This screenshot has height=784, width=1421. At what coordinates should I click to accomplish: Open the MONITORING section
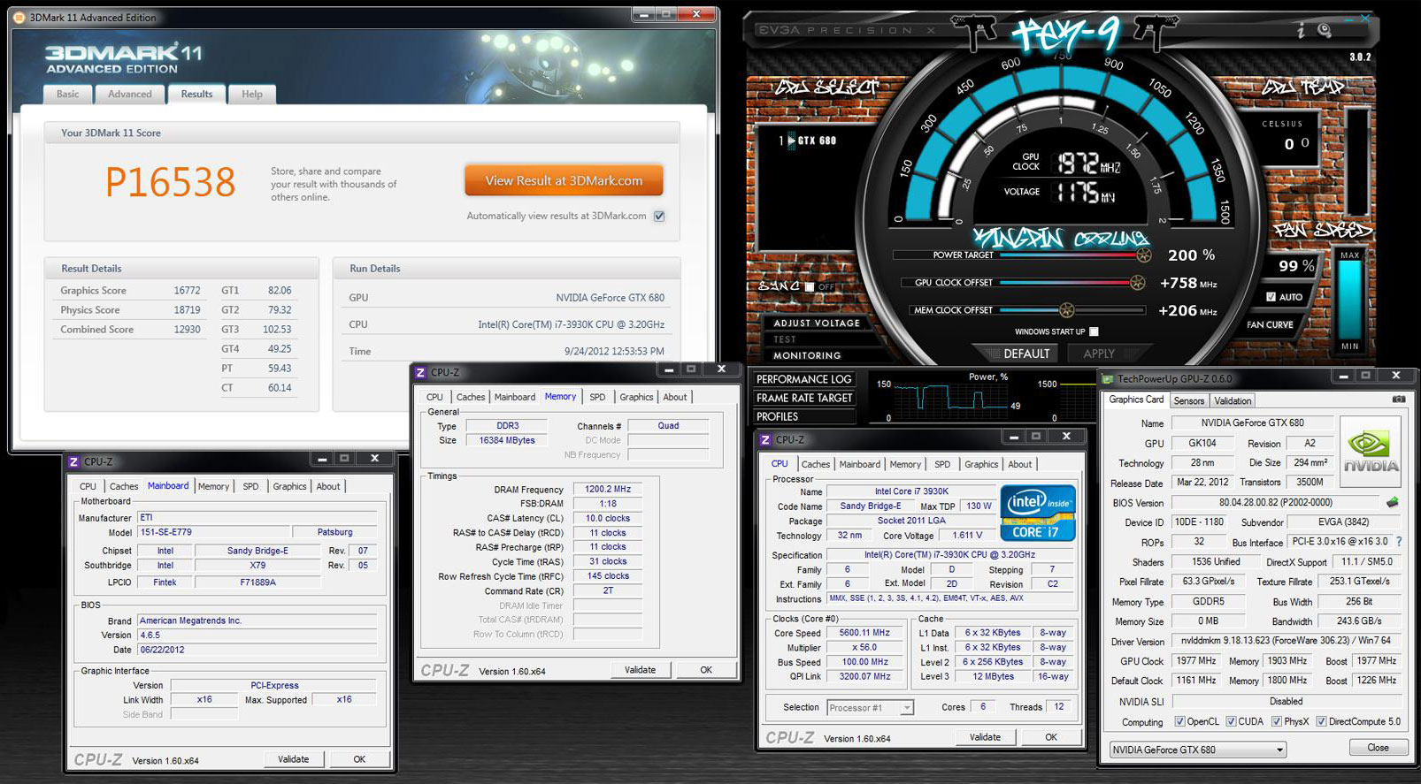click(807, 355)
